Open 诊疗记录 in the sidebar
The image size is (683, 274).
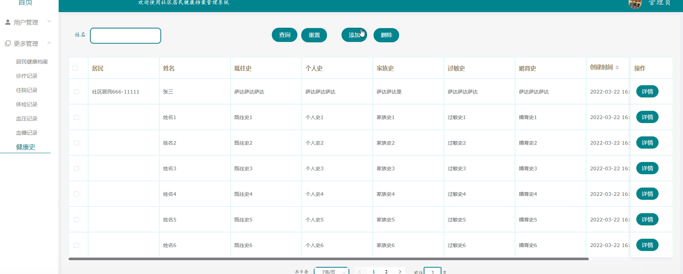coord(27,76)
